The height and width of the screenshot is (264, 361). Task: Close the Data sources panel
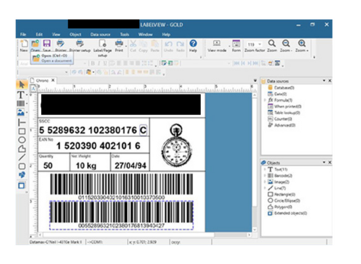[x=329, y=81]
